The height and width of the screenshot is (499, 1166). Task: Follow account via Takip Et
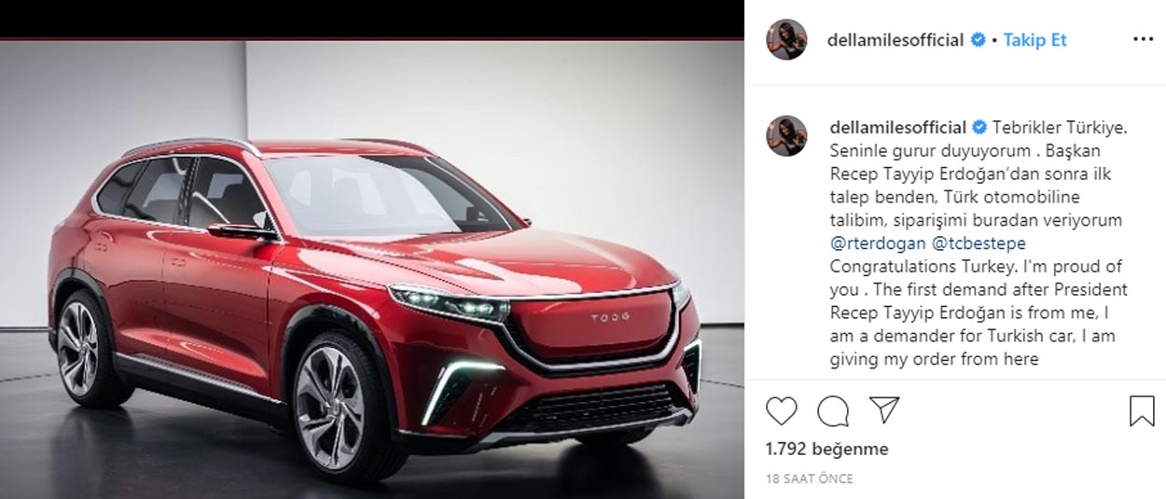1035,40
